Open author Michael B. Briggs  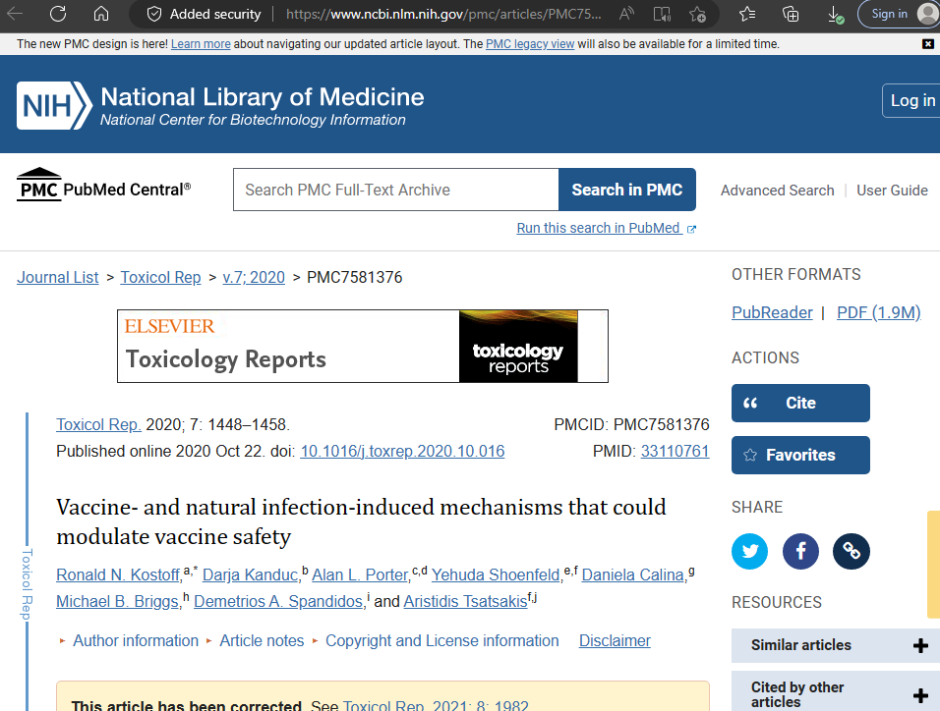(118, 601)
